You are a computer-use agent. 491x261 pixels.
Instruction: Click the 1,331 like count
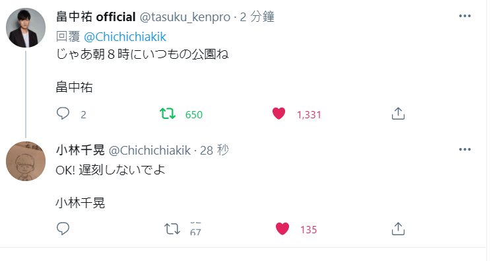click(309, 115)
